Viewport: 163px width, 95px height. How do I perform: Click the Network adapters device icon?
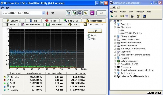118,61
